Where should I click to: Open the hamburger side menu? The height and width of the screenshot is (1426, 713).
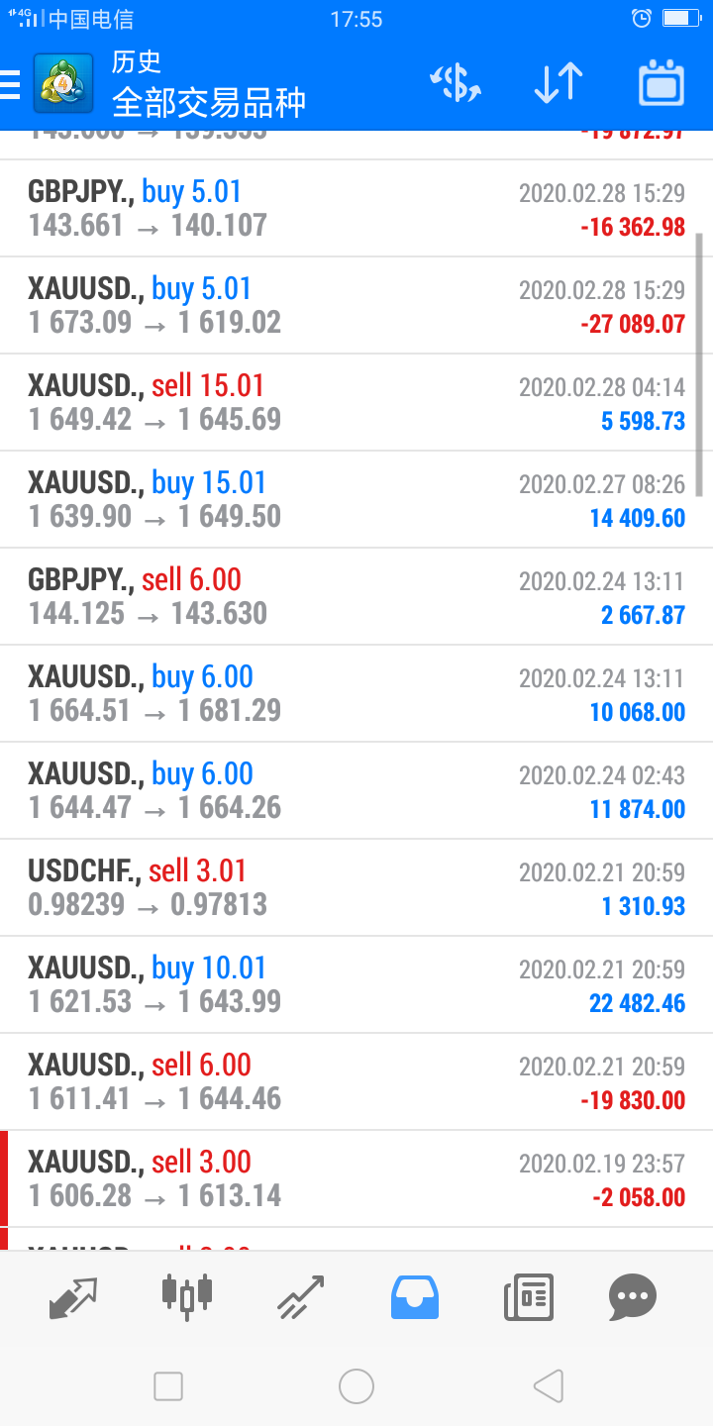(10, 84)
